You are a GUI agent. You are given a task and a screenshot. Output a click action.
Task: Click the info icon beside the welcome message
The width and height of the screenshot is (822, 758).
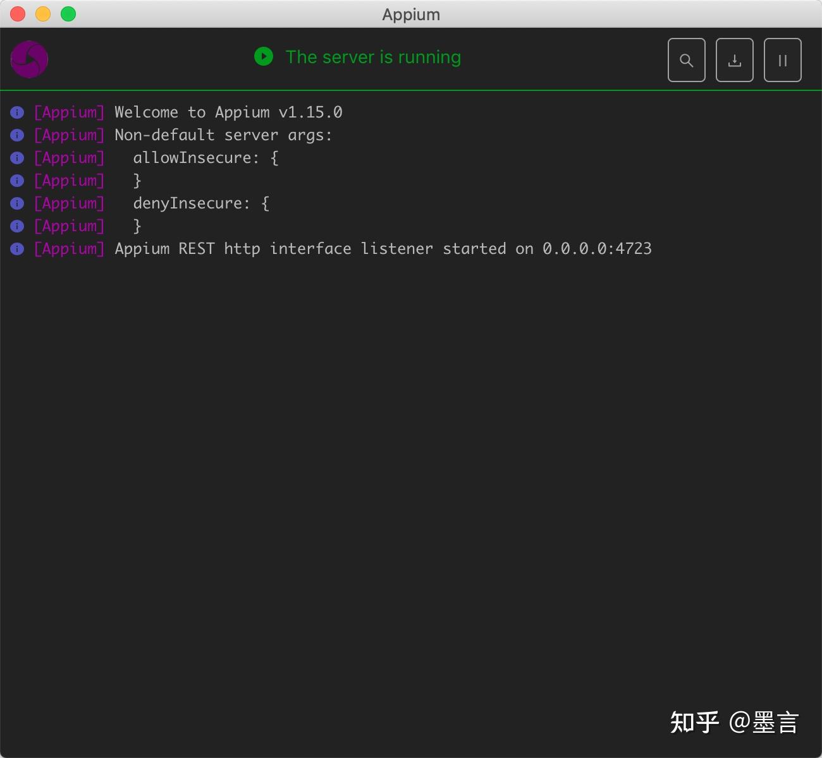click(x=16, y=112)
